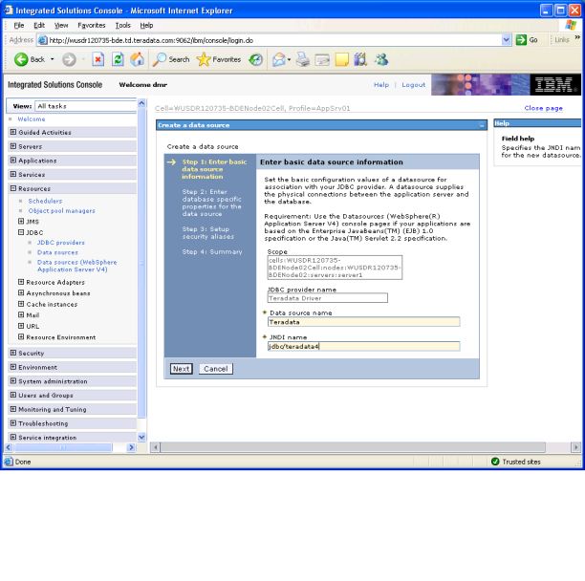
Task: Click the History toolbar icon
Action: coord(255,59)
